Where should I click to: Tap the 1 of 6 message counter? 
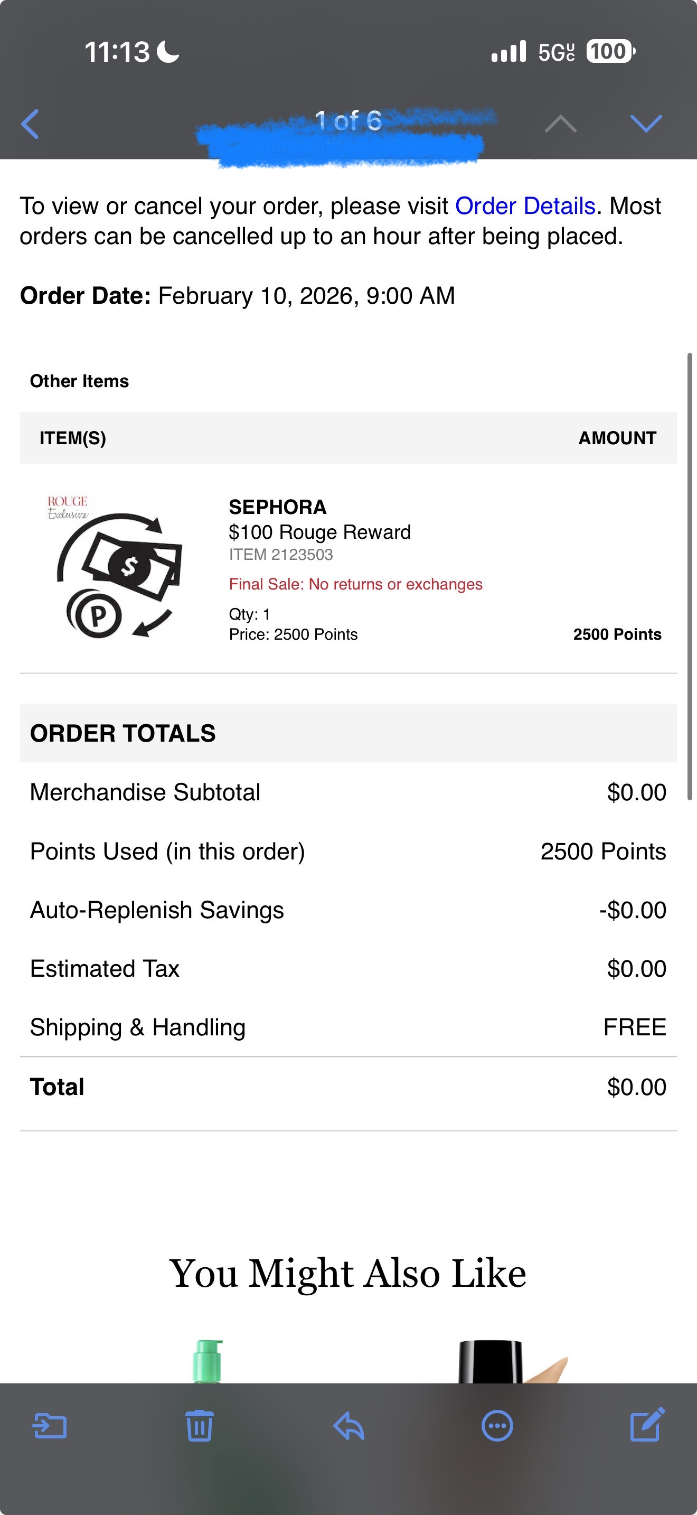pos(348,120)
